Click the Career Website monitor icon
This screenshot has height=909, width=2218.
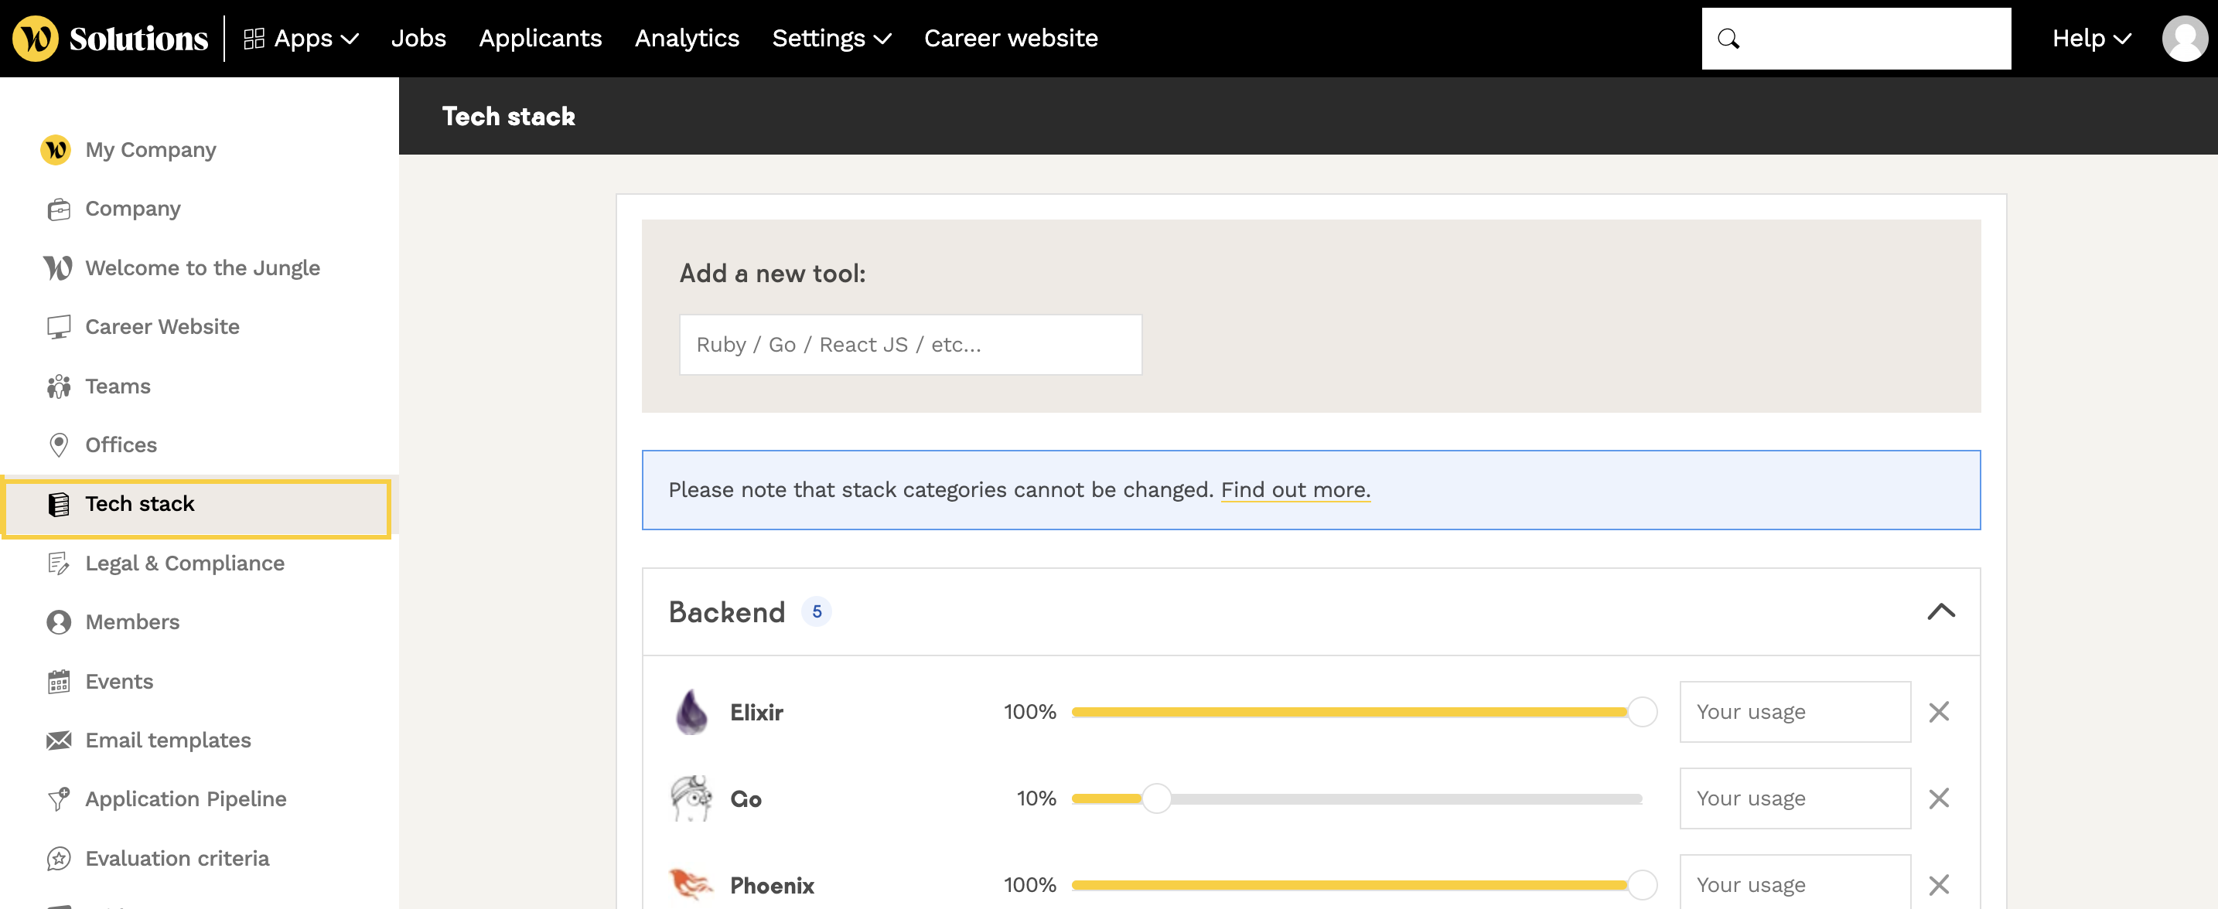tap(59, 327)
